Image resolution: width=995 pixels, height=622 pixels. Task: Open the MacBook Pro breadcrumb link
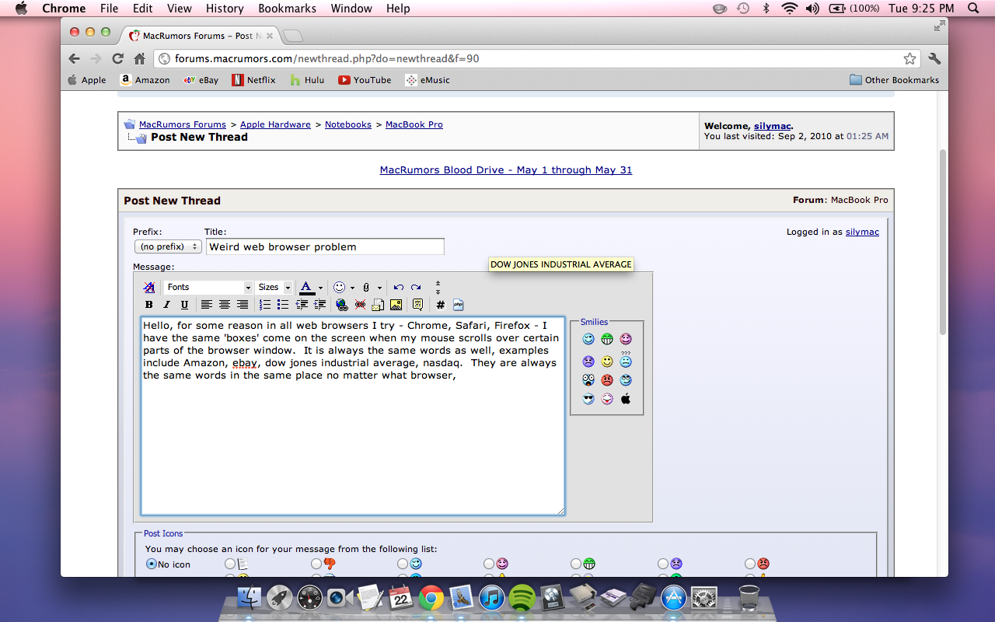pyautogui.click(x=414, y=124)
